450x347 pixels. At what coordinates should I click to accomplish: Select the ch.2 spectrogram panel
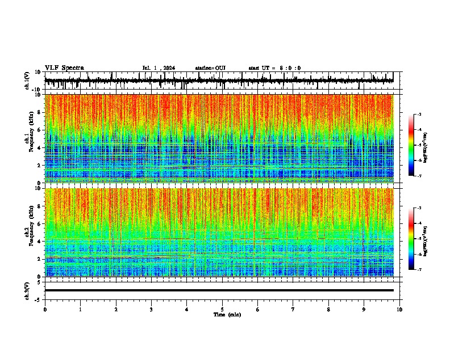[x=219, y=232]
